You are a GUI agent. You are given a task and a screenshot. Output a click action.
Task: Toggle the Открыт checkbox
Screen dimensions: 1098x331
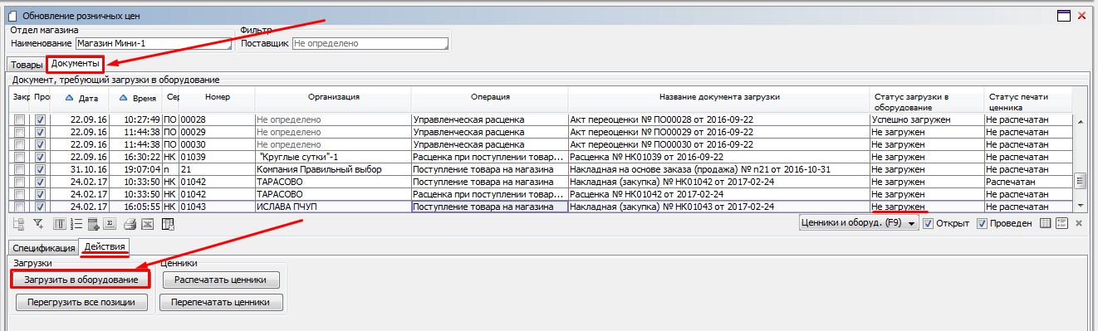click(928, 223)
